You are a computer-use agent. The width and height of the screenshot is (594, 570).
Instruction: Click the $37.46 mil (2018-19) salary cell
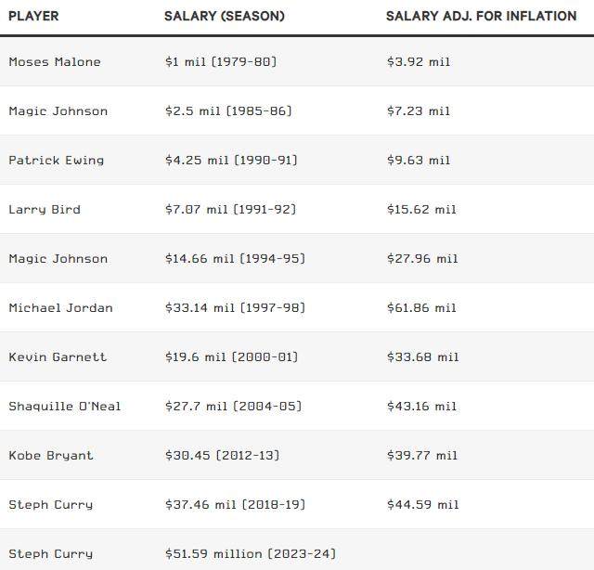coord(234,505)
